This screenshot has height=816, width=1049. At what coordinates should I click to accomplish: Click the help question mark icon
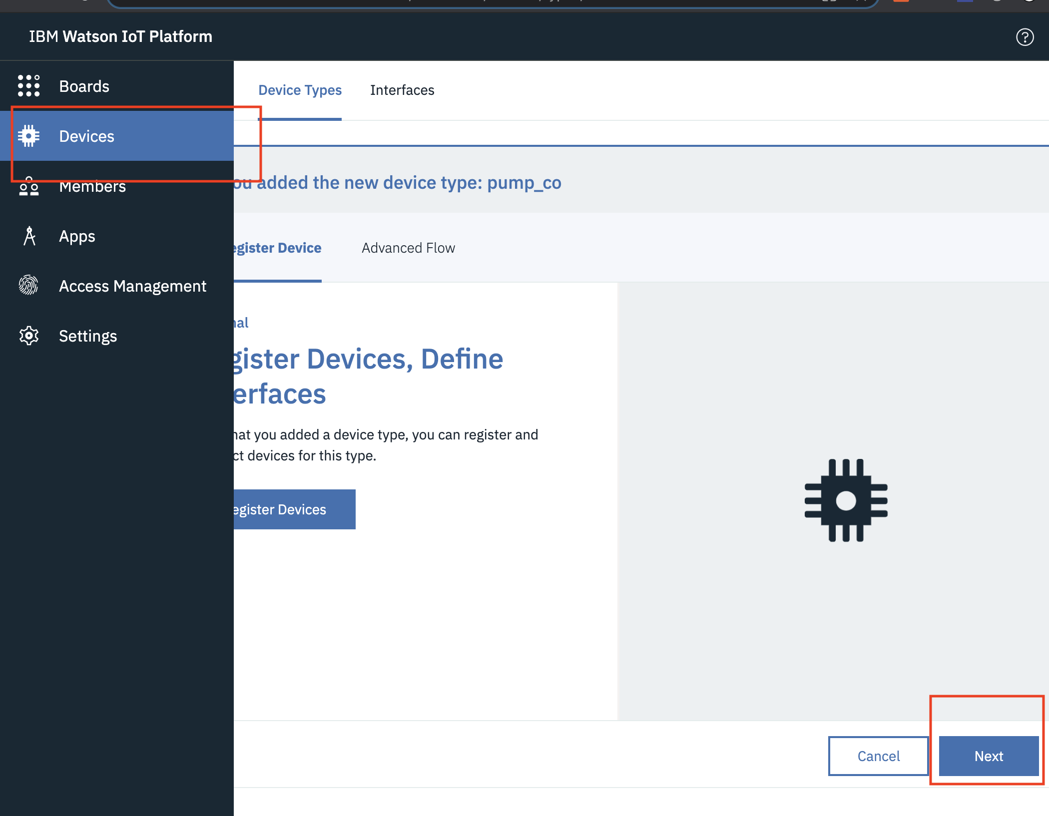coord(1025,36)
